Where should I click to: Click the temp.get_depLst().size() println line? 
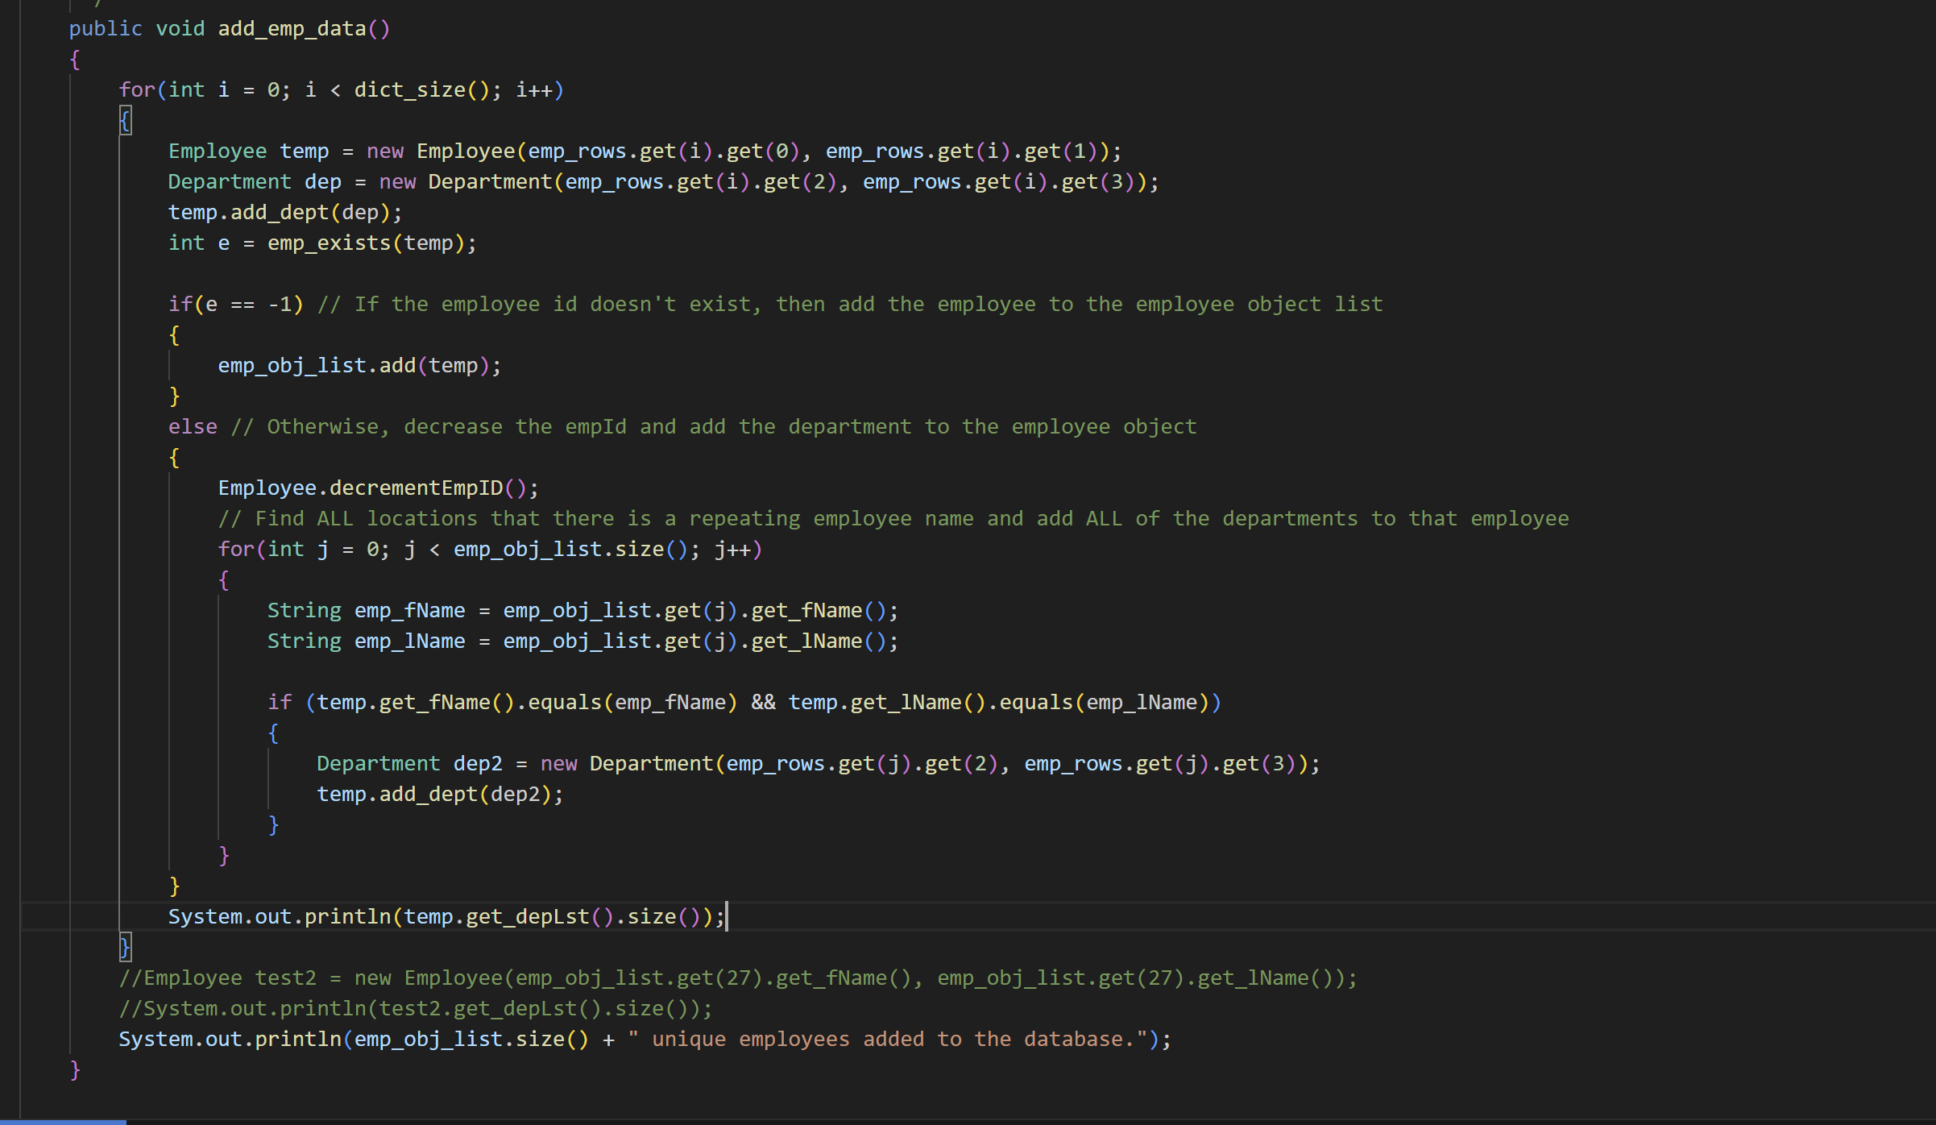(446, 917)
